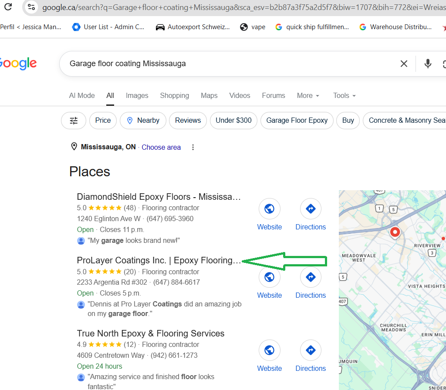Click the Choose area link
The width and height of the screenshot is (446, 390).
click(x=161, y=147)
